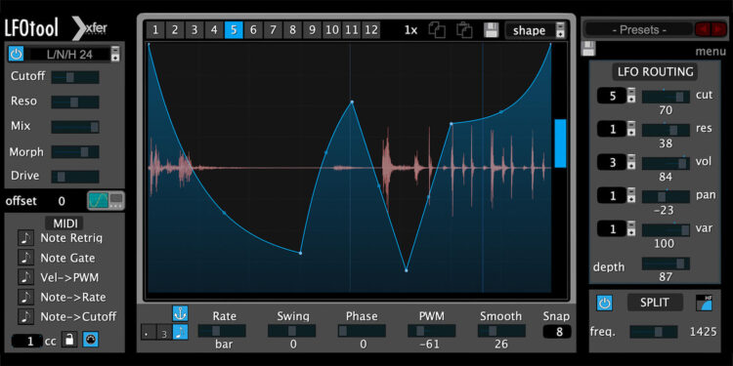Click the MIDI cc number field
The image size is (733, 366).
27,341
